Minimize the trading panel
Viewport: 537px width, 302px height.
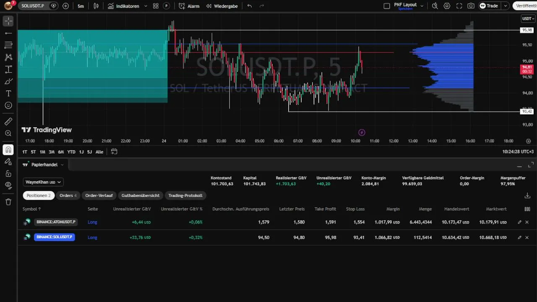[x=519, y=166]
